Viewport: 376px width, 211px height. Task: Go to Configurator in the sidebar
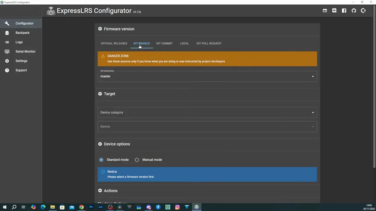[21, 23]
